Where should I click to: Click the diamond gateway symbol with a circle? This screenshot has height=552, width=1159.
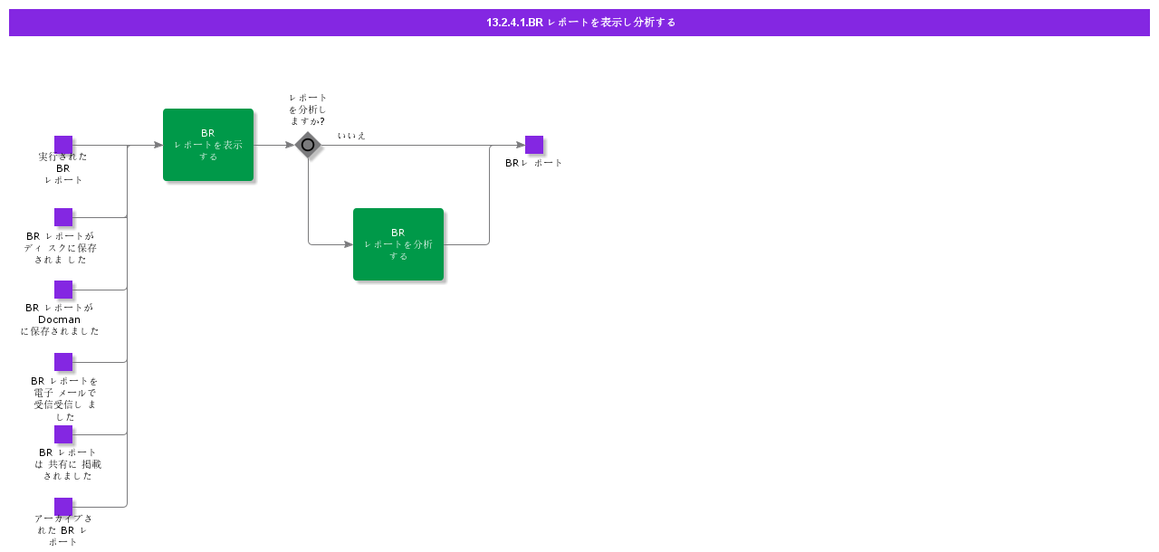pyautogui.click(x=308, y=145)
